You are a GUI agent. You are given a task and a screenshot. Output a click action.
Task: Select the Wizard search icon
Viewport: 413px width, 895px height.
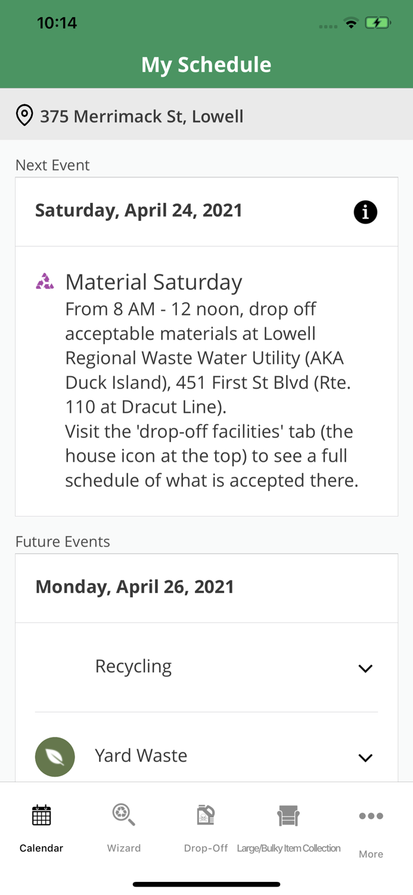coord(123,814)
